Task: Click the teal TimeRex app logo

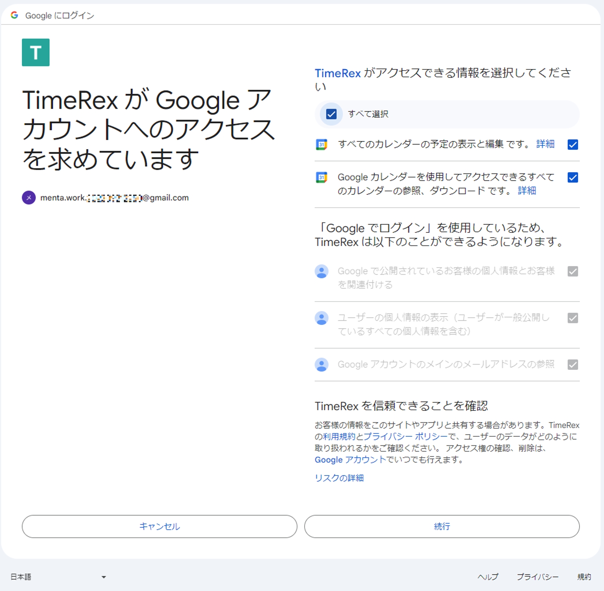Action: (35, 52)
